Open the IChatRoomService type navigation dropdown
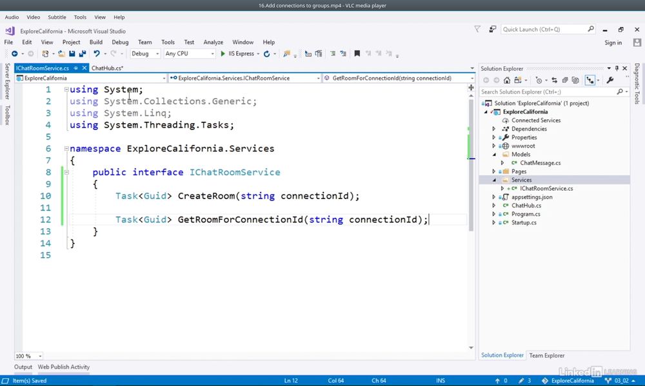Image resolution: width=645 pixels, height=386 pixels. click(244, 78)
